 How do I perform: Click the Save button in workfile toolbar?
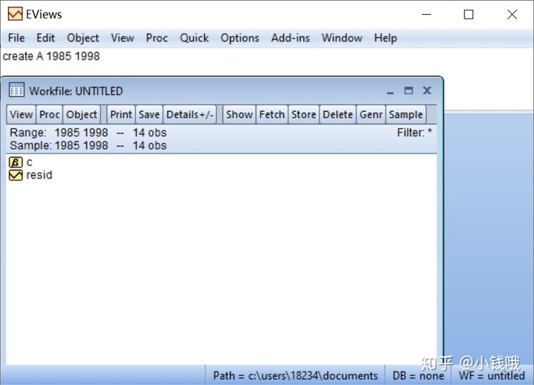149,114
